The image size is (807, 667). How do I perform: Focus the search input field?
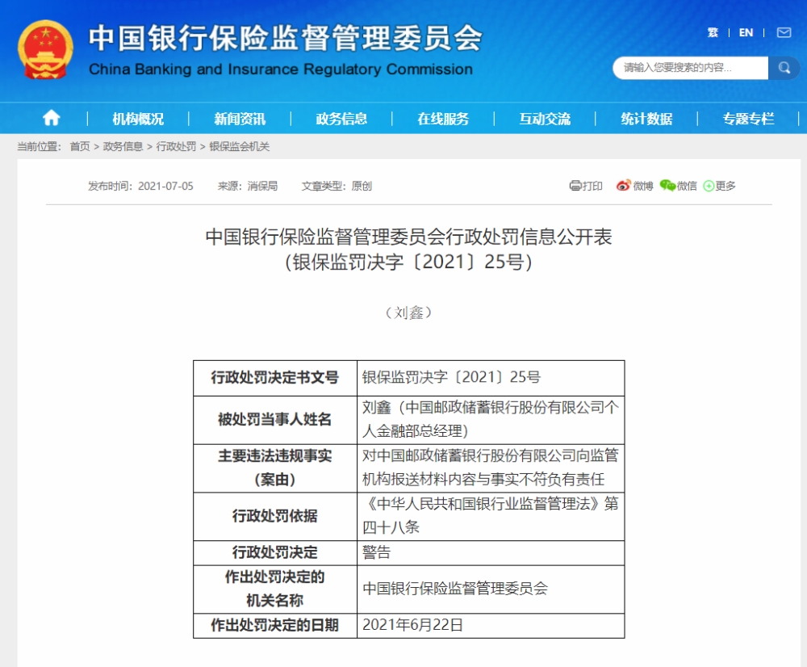pyautogui.click(x=690, y=68)
